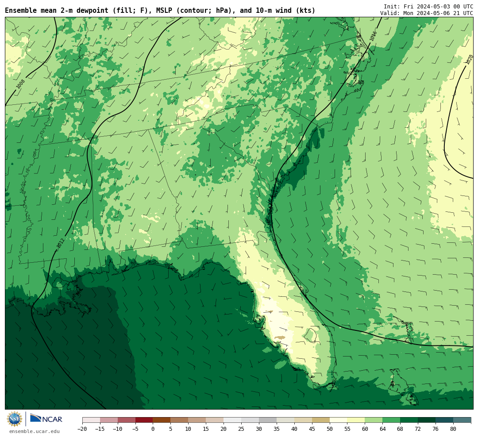Click colorbar swatch between 5 and 10

[180, 420]
